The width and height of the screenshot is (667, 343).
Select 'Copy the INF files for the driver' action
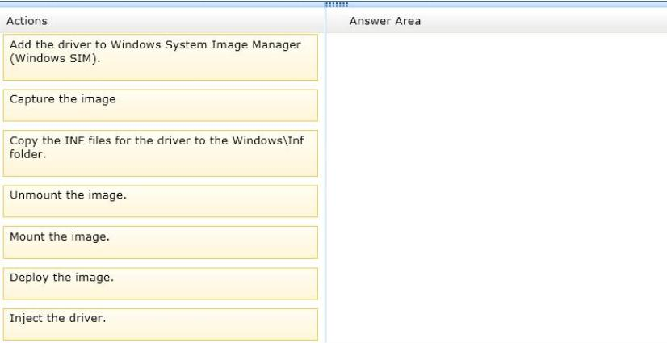pos(161,153)
